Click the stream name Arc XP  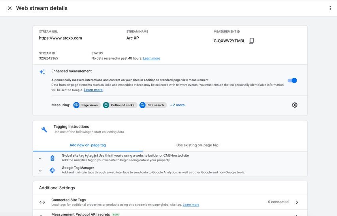tap(133, 38)
